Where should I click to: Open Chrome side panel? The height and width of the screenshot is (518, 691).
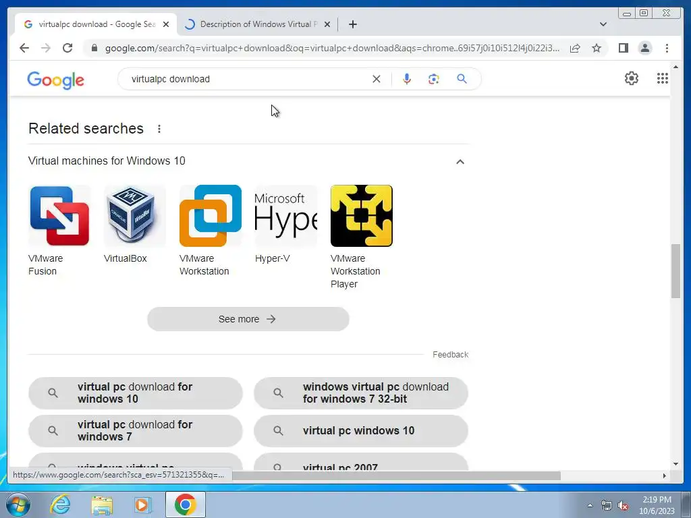coord(623,48)
